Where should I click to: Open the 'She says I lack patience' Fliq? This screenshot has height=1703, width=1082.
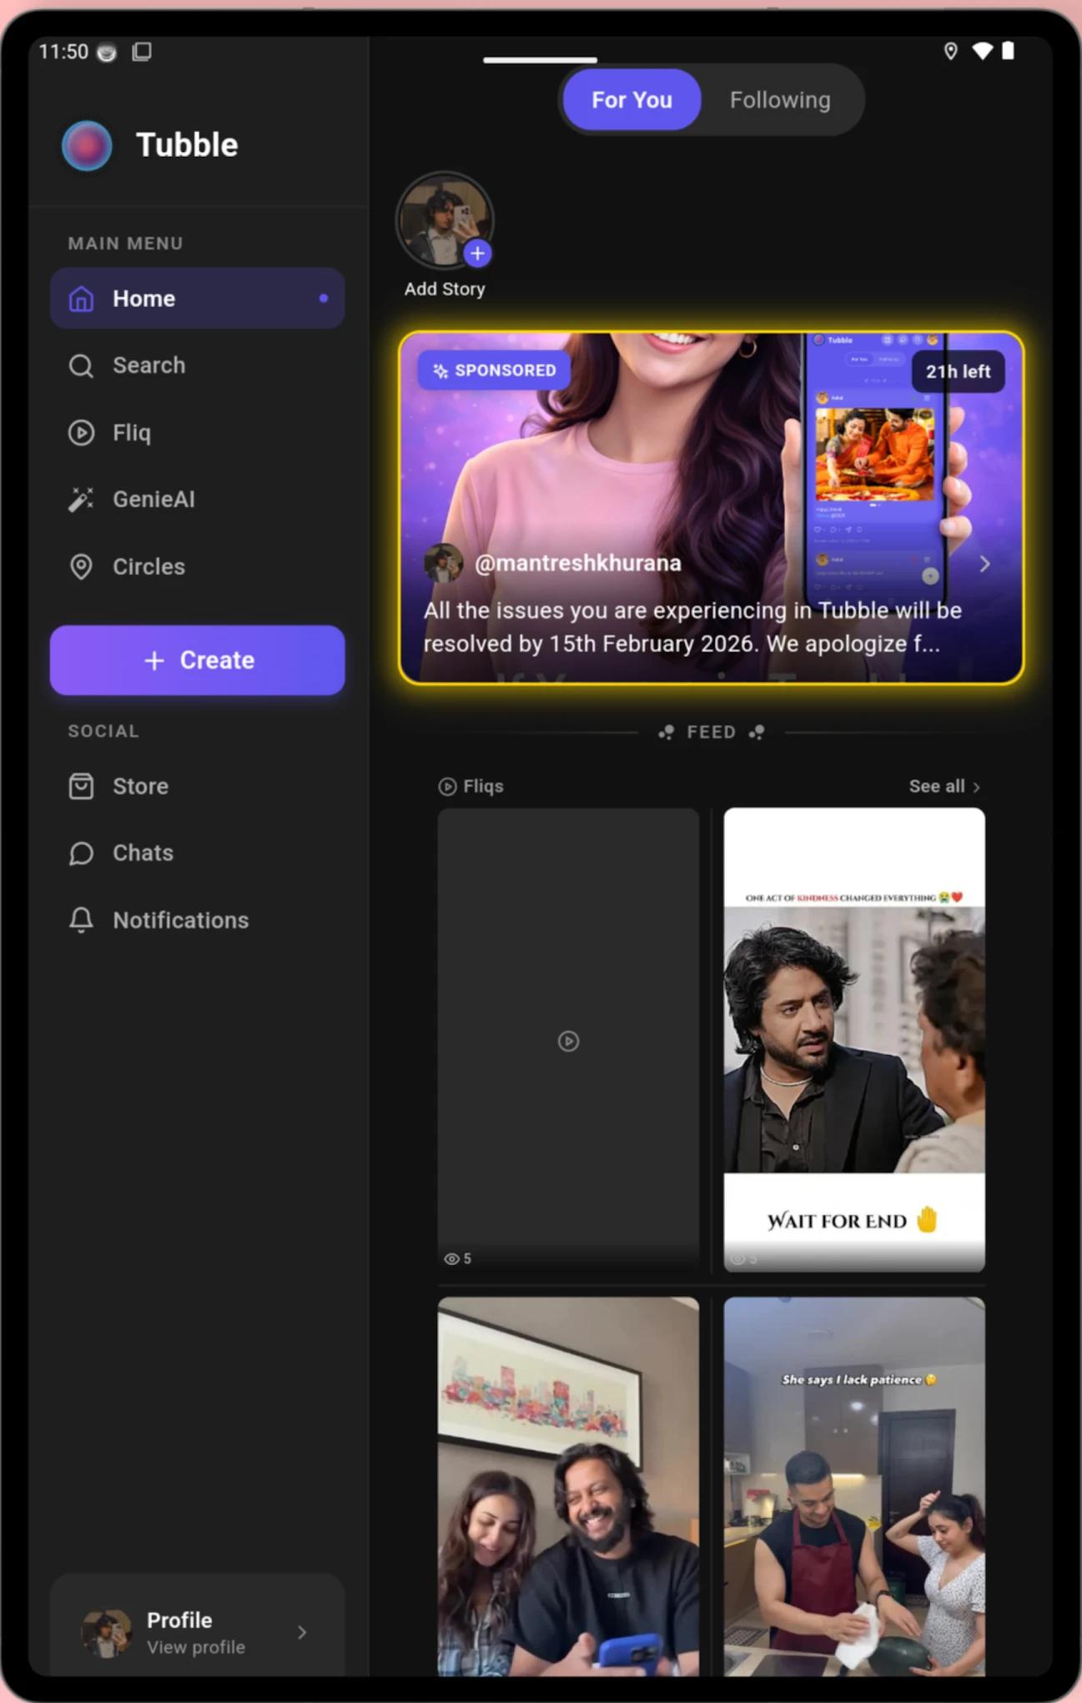(x=854, y=1486)
